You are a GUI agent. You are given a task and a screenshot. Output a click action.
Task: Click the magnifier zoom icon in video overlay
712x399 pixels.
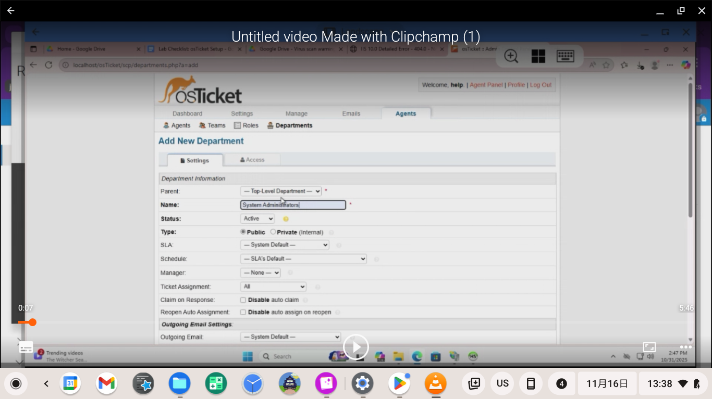click(511, 56)
